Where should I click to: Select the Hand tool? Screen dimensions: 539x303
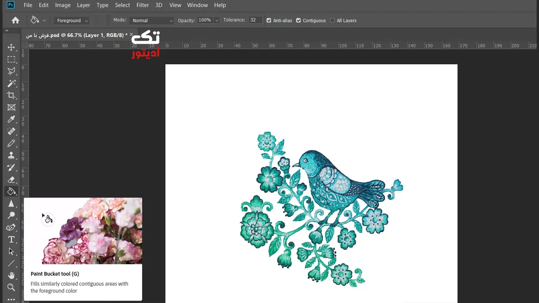tap(11, 275)
